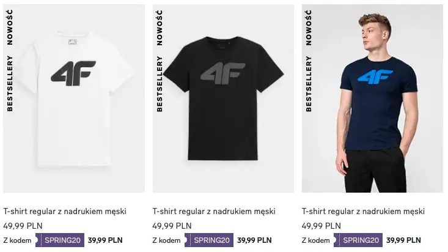
Task: Click the NOWOŚĆ badge on the black T-shirt
Action: click(160, 28)
